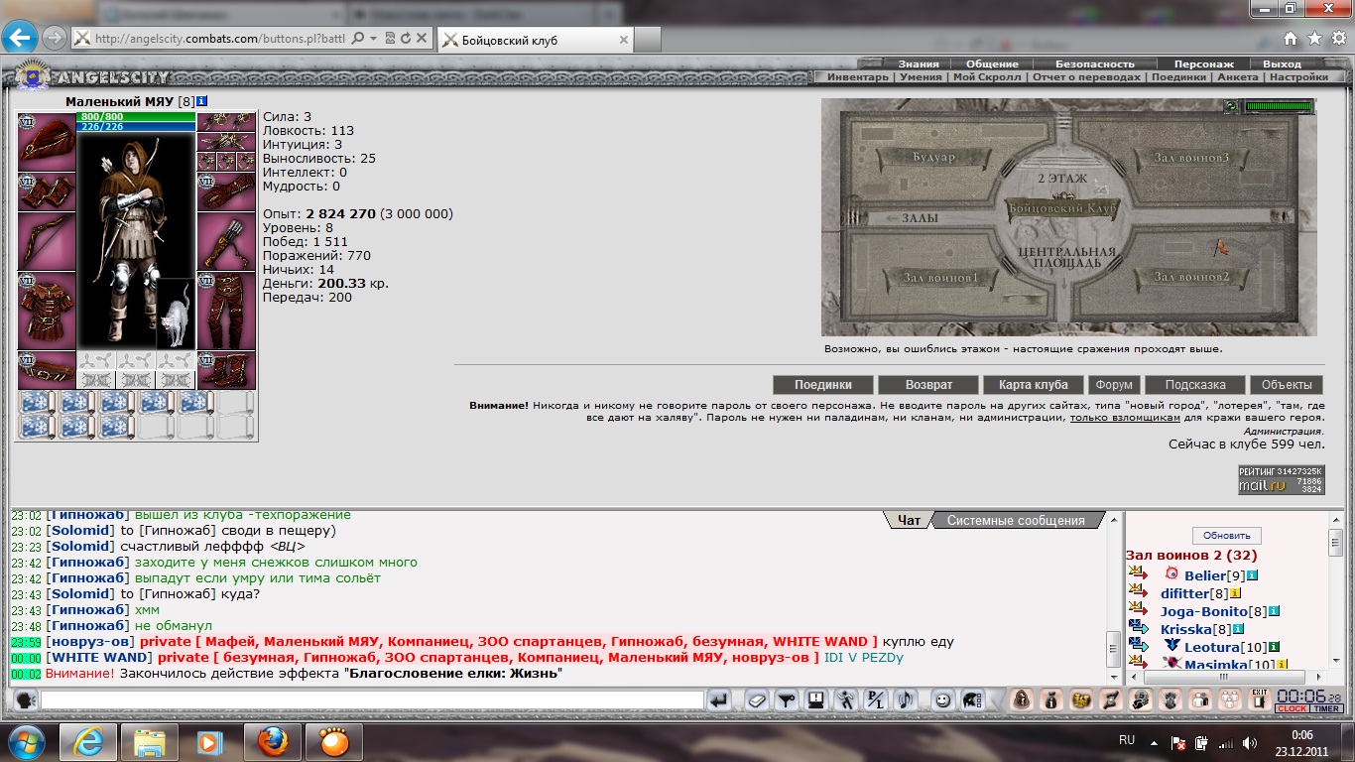Image resolution: width=1355 pixels, height=762 pixels.
Task: Open Мой Скролл from the submenu
Action: click(x=986, y=77)
